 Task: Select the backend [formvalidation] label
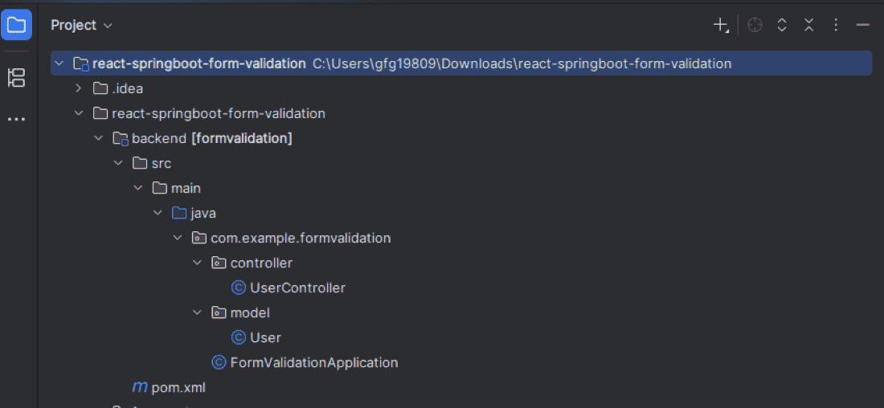tap(212, 138)
